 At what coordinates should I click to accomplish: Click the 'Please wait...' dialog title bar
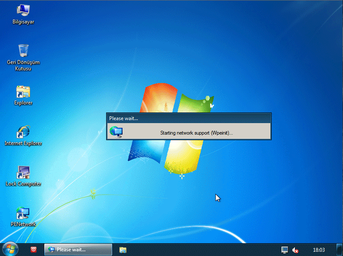click(188, 118)
